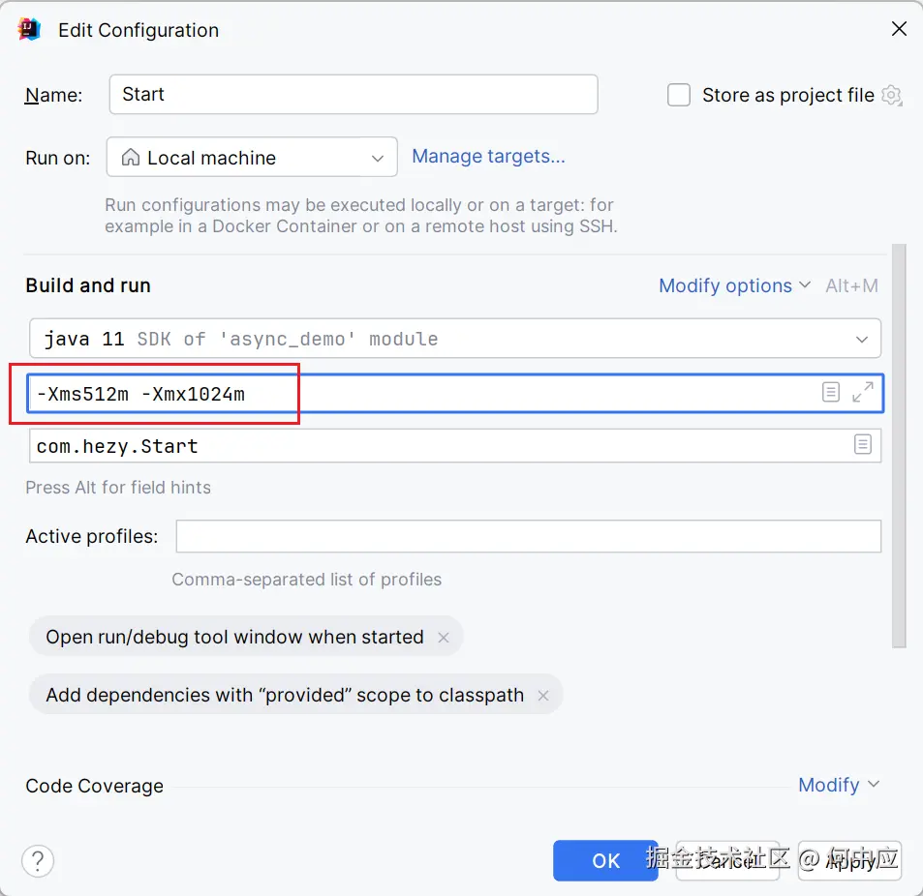Viewport: 923px width, 896px height.
Task: Click the gear icon beside Store as project file
Action: [x=892, y=95]
